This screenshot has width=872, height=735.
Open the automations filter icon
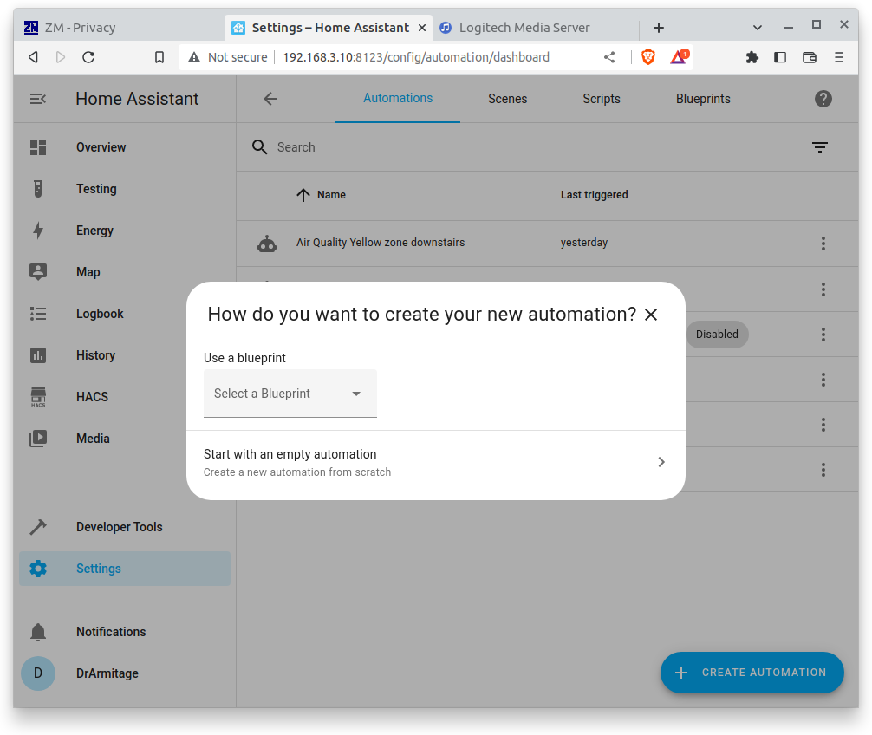[820, 147]
